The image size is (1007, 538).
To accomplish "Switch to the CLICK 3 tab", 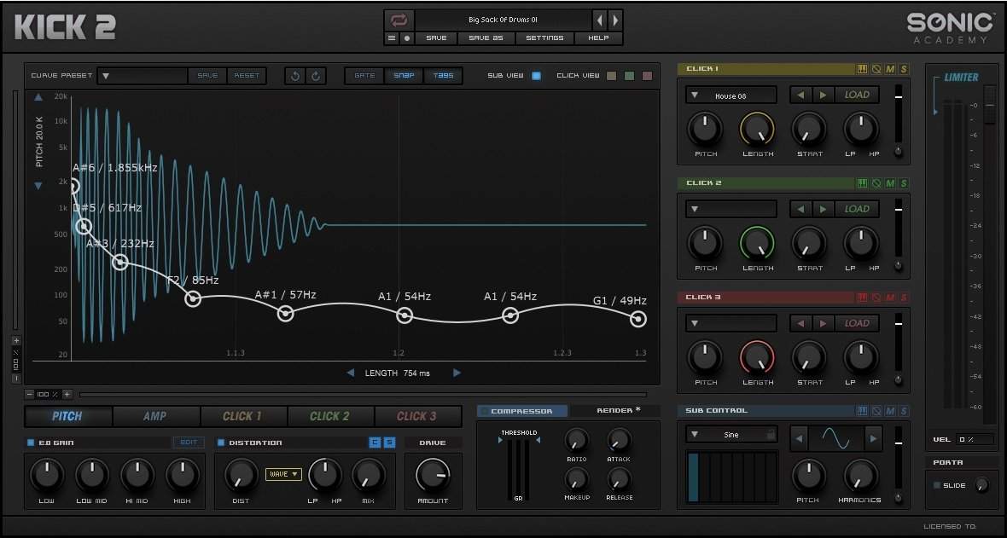I will coord(417,416).
